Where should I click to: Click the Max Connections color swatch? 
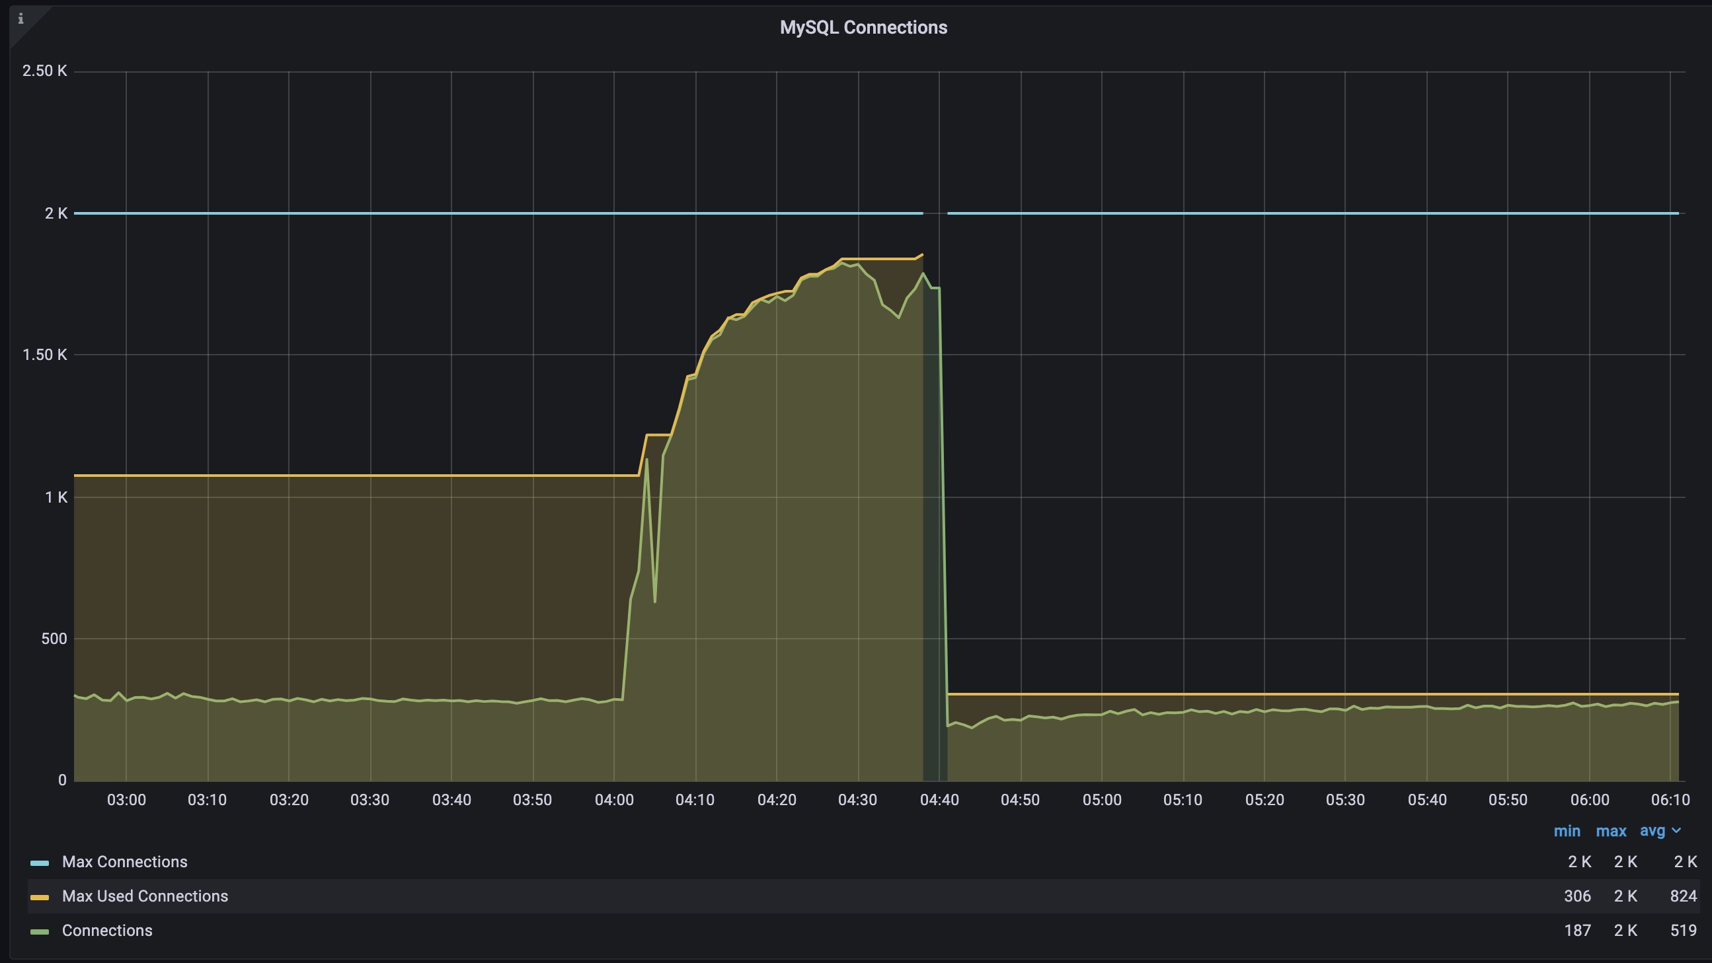pos(39,863)
